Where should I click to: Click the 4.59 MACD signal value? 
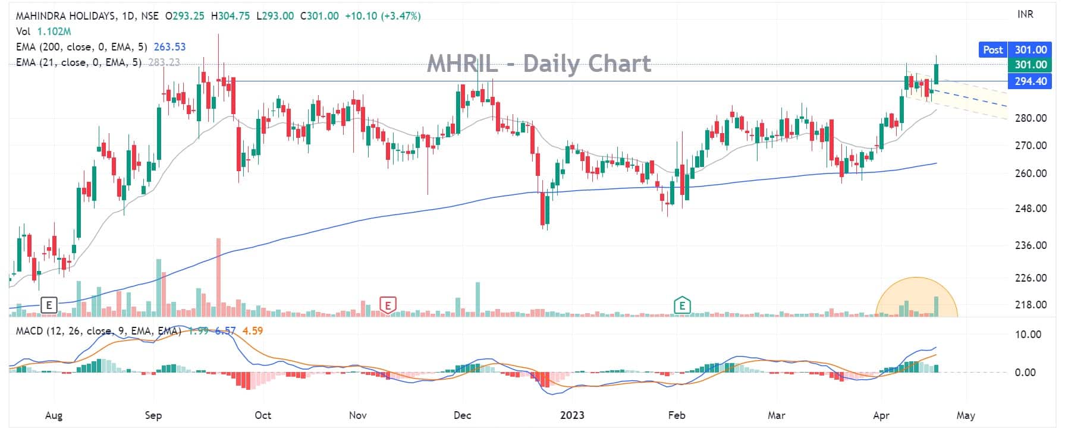[x=253, y=331]
